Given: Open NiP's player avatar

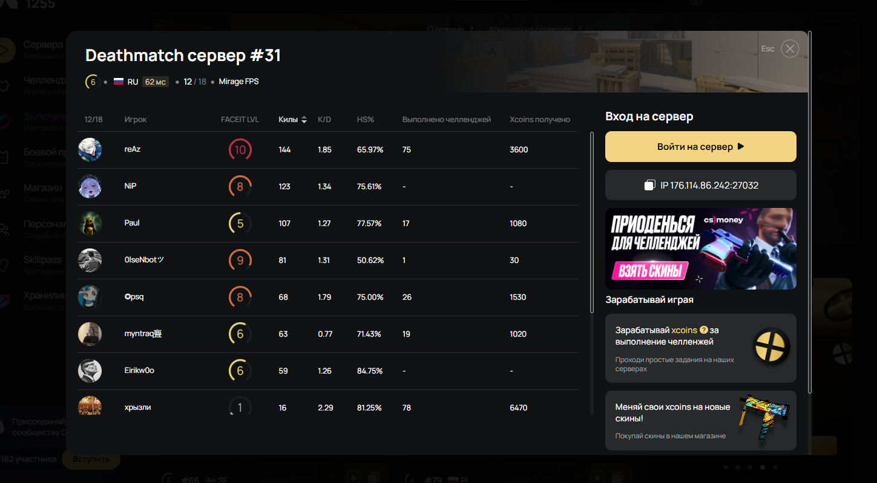Looking at the screenshot, I should pyautogui.click(x=90, y=186).
